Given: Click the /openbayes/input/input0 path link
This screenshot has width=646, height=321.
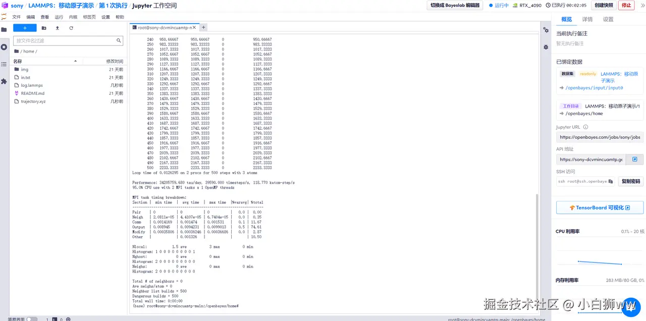Looking at the screenshot, I should (594, 88).
